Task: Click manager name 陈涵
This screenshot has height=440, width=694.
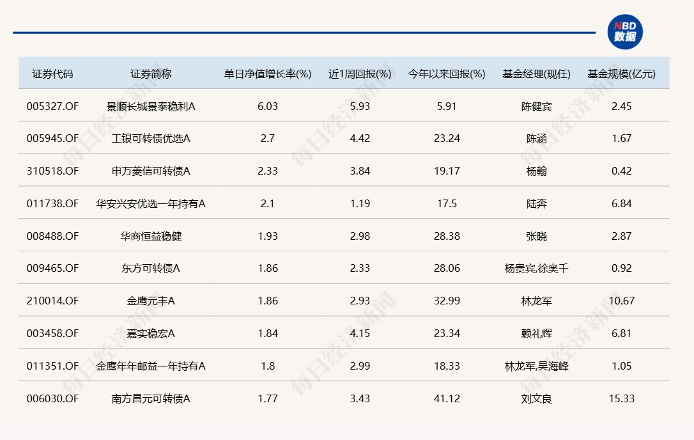Action: point(536,138)
